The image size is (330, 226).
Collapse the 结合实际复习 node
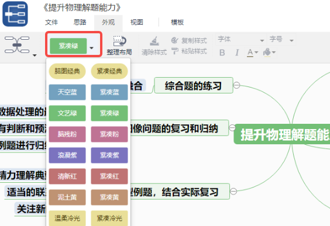(x=233, y=191)
